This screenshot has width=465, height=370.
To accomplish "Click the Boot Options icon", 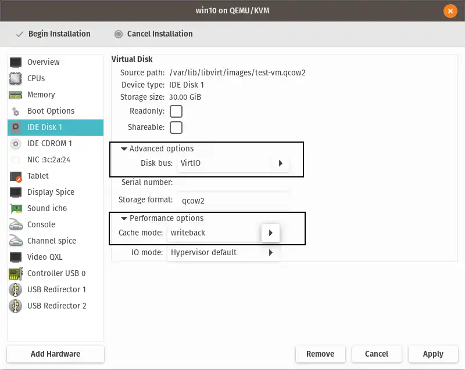I will coord(15,111).
